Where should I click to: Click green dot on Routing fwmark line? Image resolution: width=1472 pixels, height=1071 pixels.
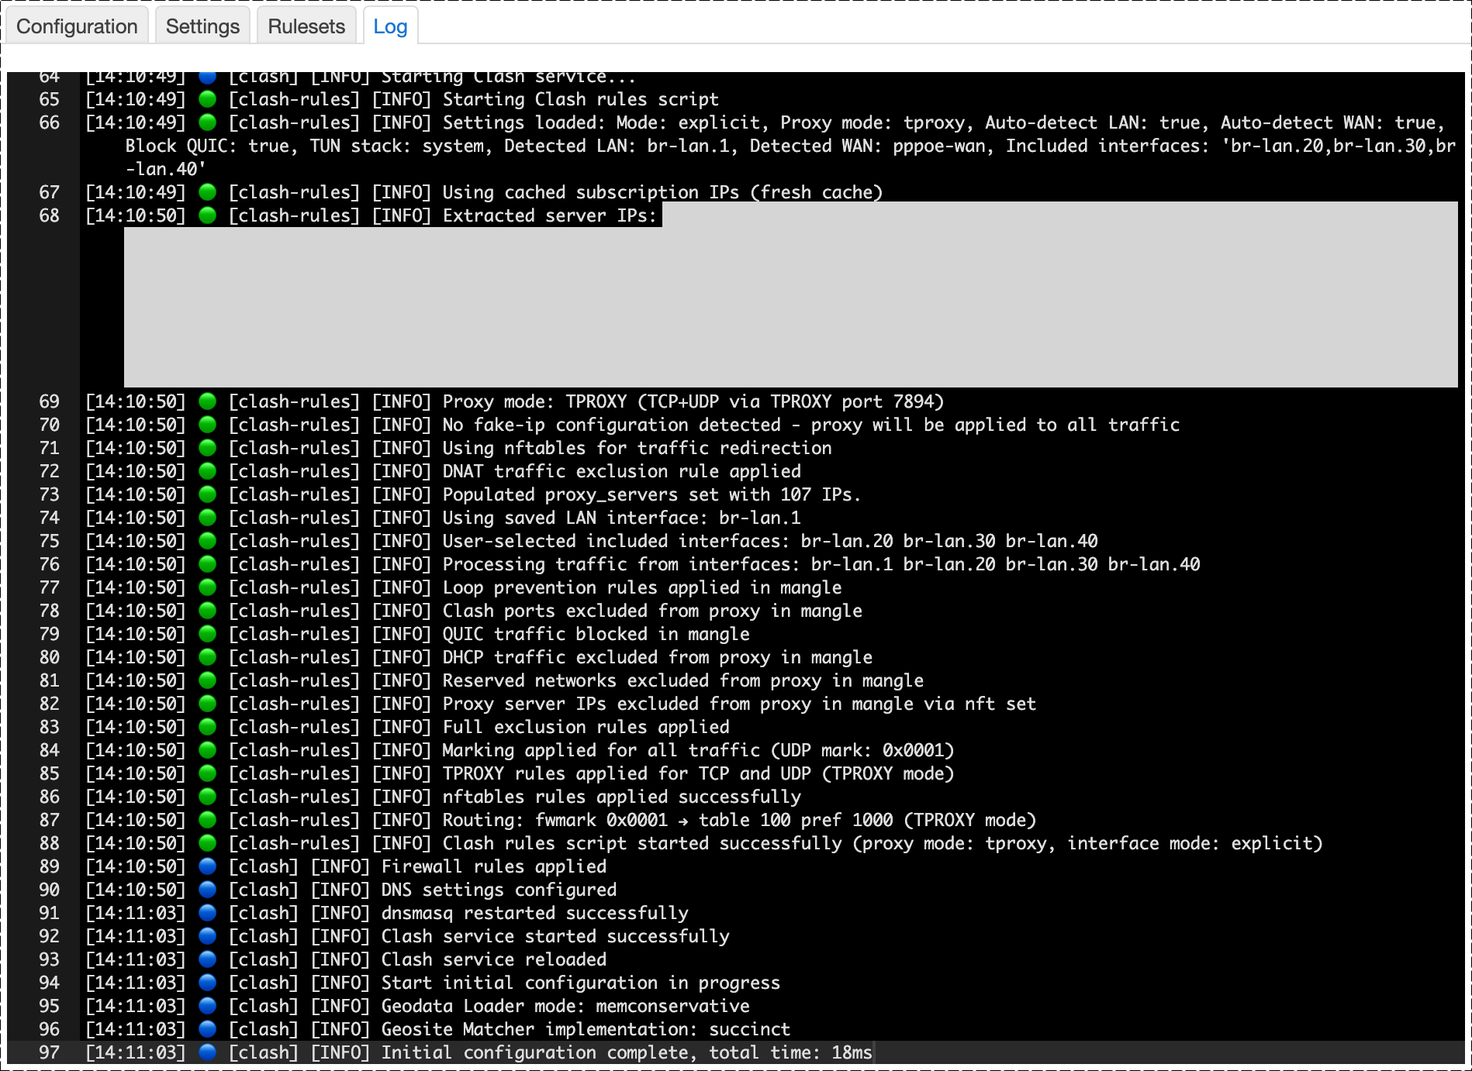(207, 820)
